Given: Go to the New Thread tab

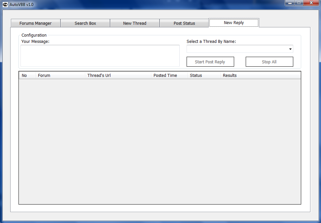Looking at the screenshot, I should click(135, 23).
